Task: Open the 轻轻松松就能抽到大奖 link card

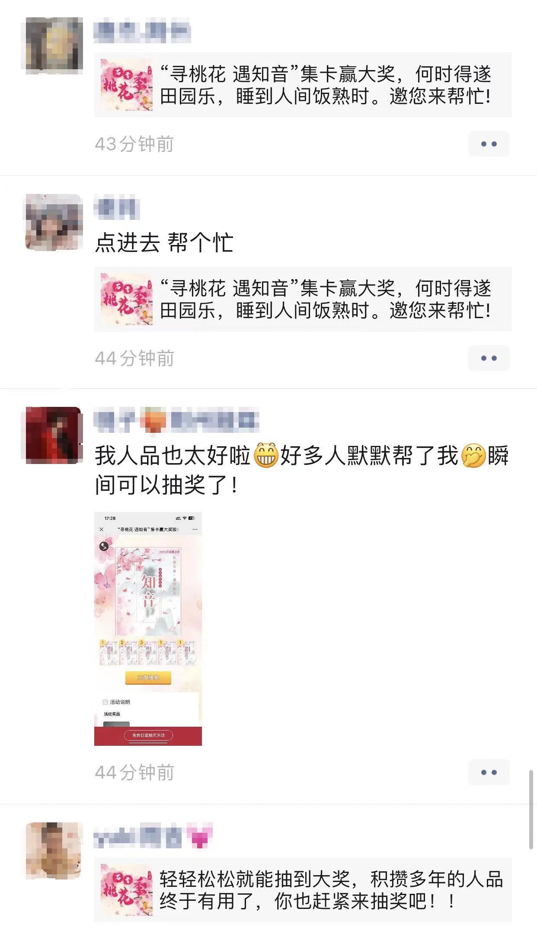Action: 303,889
